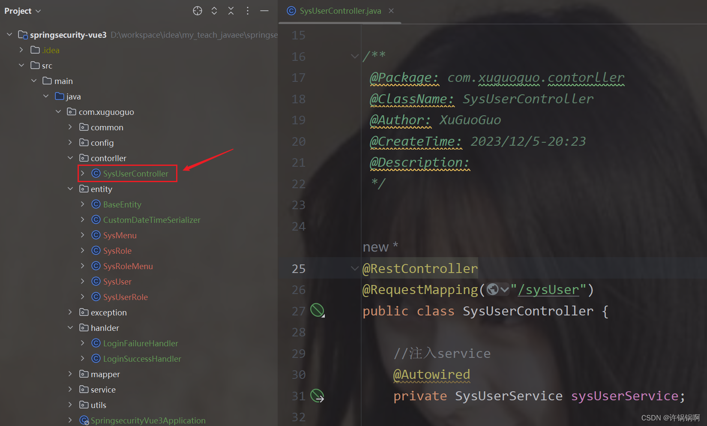Fold the class block at line 25
This screenshot has height=426, width=707.
(354, 268)
